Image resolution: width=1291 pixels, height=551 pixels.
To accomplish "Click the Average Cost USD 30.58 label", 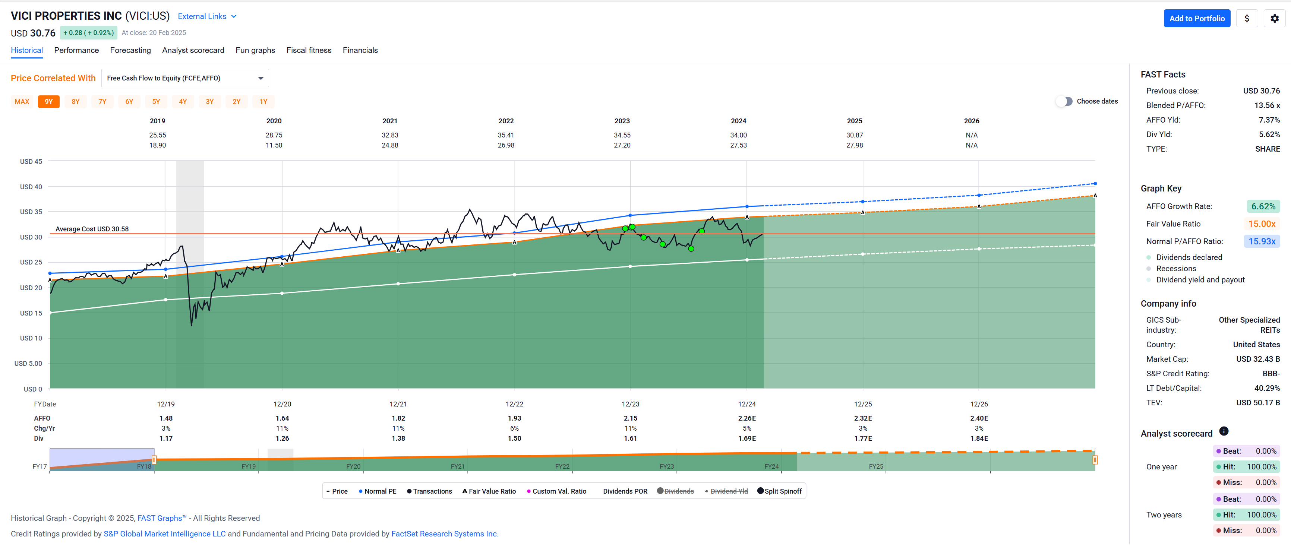I will tap(92, 229).
